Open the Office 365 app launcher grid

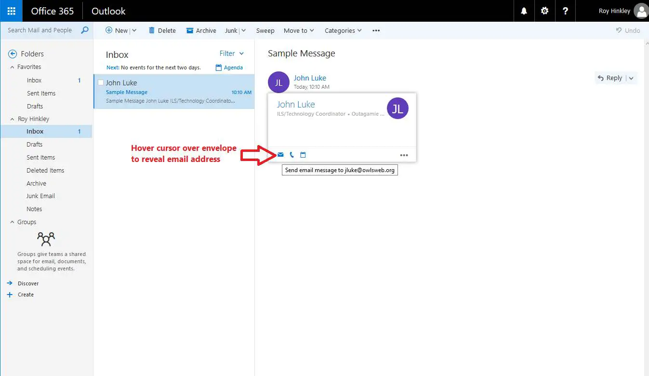(10, 11)
